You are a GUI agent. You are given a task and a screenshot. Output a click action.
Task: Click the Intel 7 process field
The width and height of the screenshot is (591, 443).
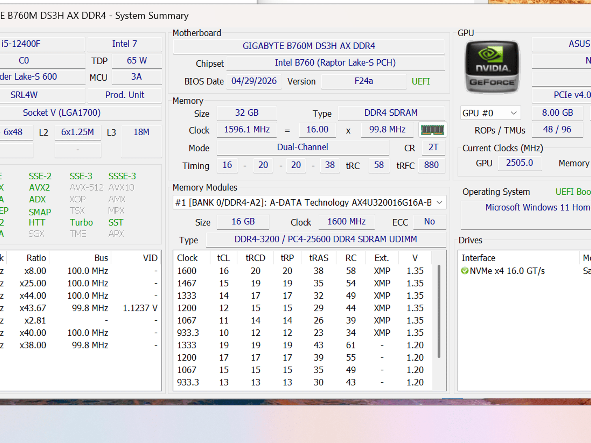125,44
